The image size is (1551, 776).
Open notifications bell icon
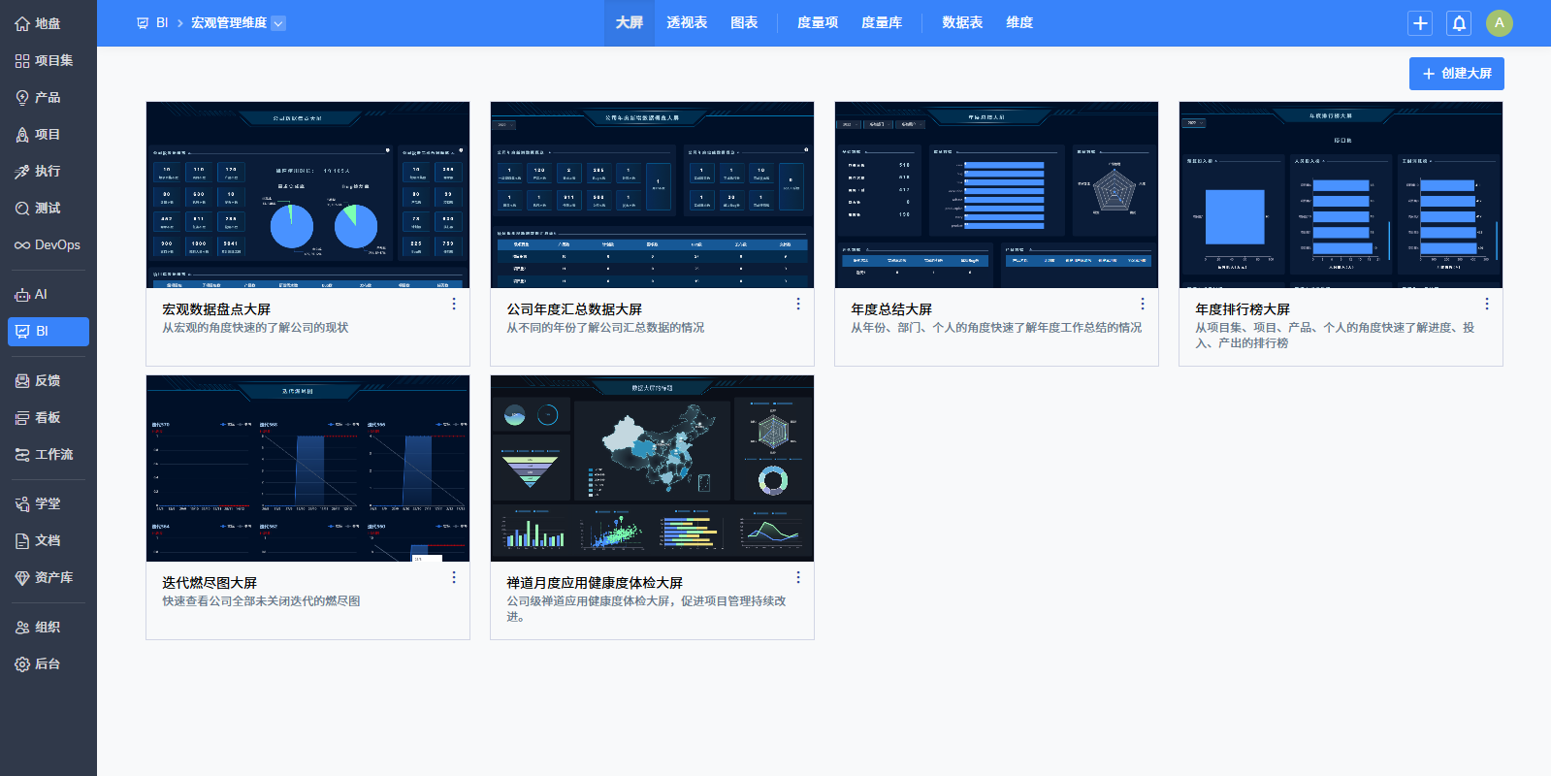(x=1459, y=23)
